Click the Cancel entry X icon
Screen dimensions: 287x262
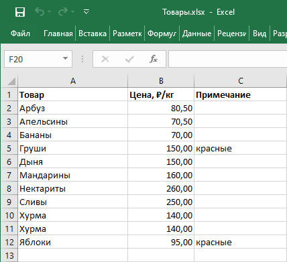[105, 59]
